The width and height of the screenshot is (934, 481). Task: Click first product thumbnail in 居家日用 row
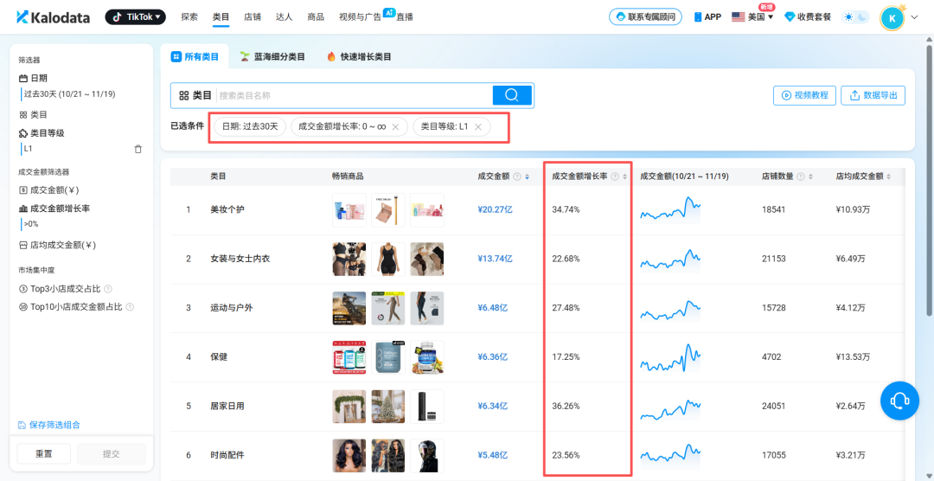349,407
